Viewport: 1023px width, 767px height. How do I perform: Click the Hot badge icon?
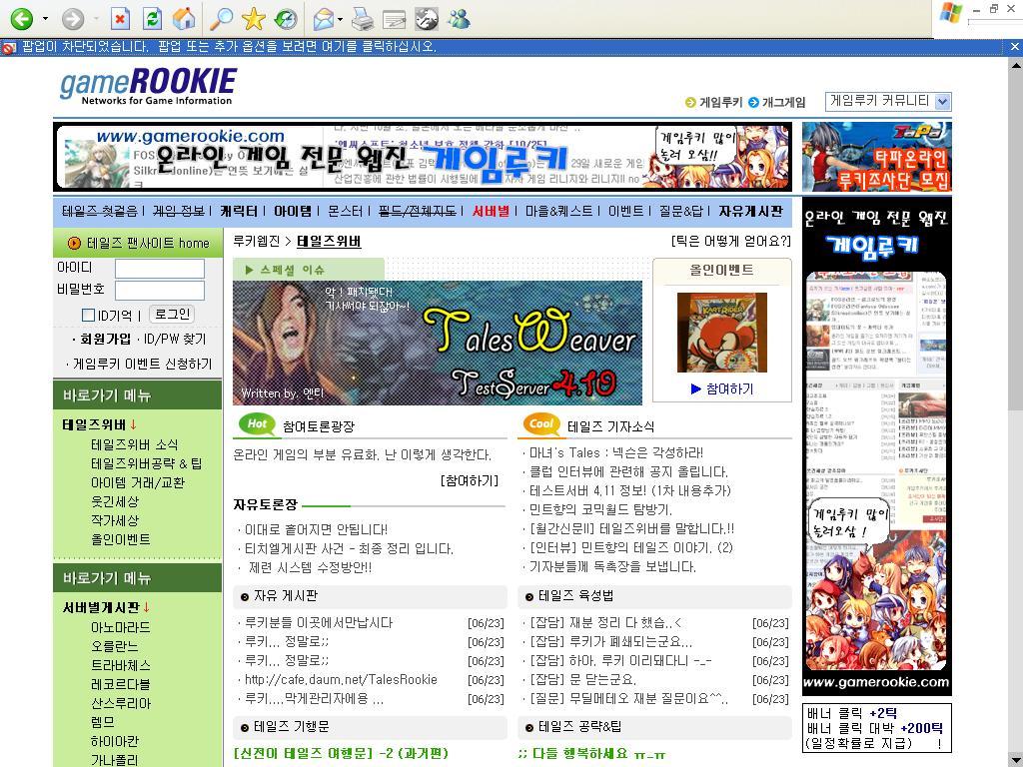click(257, 423)
